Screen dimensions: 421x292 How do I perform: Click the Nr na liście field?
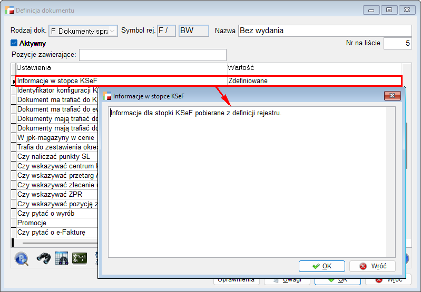click(397, 44)
